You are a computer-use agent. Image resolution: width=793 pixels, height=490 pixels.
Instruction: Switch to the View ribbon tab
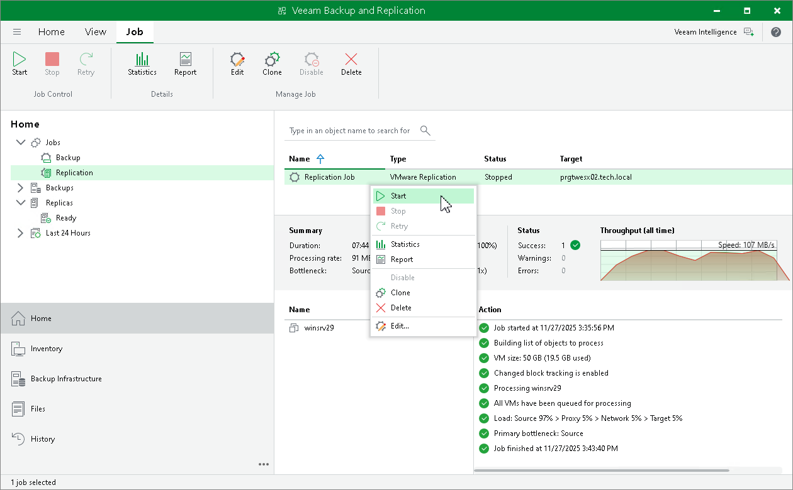[96, 32]
